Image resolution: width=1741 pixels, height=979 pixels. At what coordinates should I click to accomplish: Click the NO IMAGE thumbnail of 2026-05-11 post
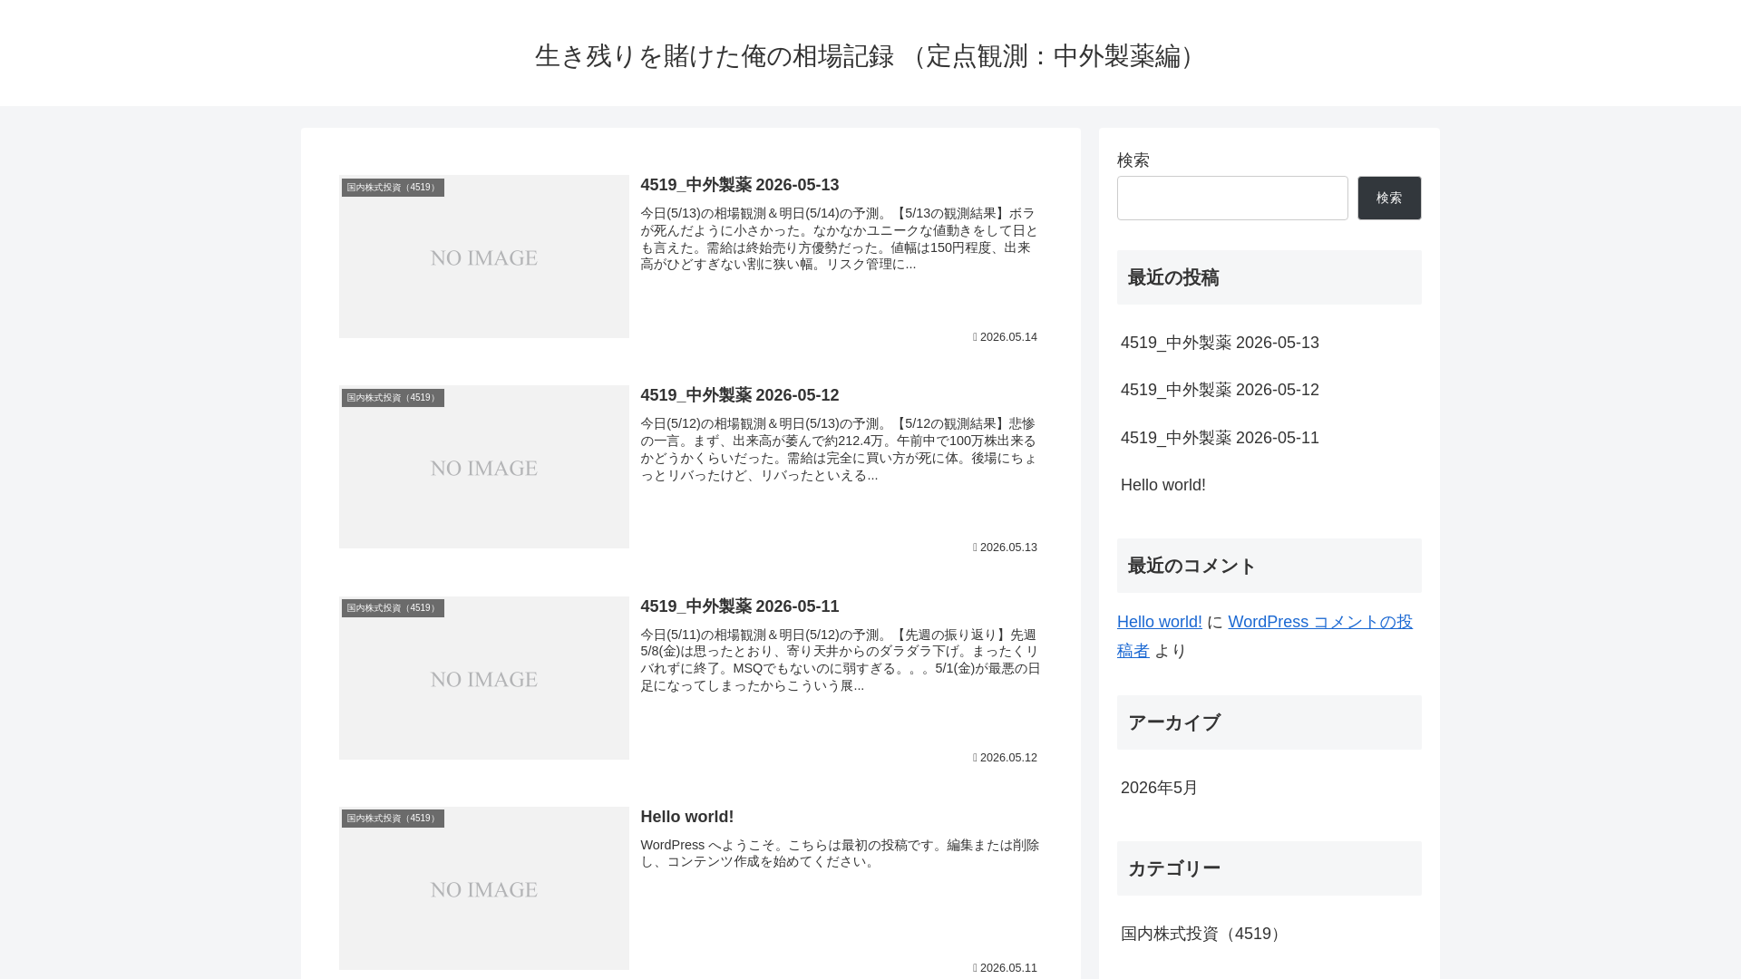(484, 678)
